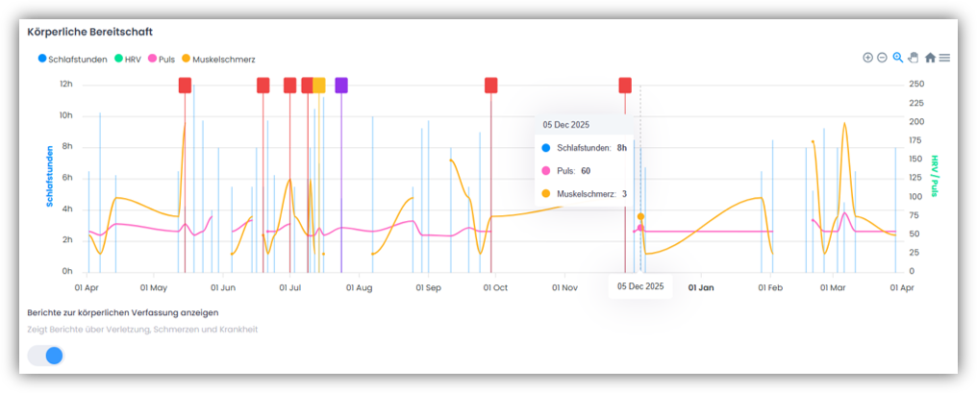Click the orange Muskelschmerz legend dot
The image size is (977, 393).
(x=186, y=60)
